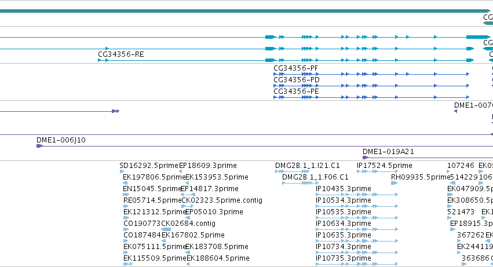Image resolution: width=493 pixels, height=267 pixels.
Task: Select the DMG2B.1_1.F06.C1 label
Action: 315,177
